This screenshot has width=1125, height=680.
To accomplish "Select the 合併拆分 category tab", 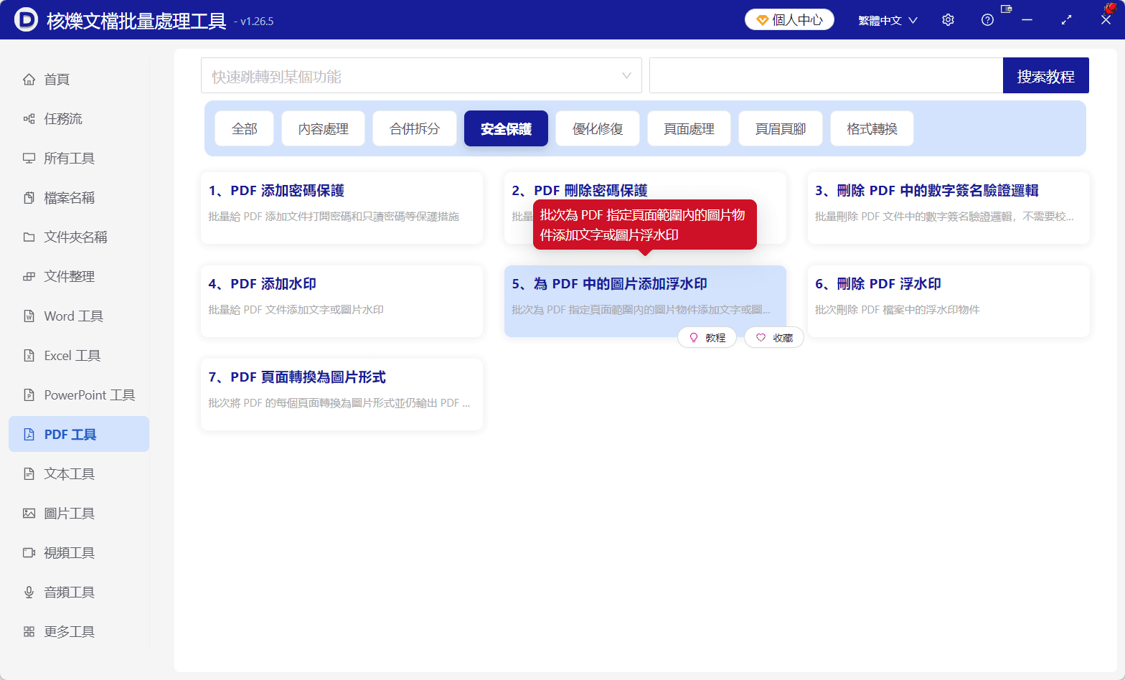I will pyautogui.click(x=415, y=128).
